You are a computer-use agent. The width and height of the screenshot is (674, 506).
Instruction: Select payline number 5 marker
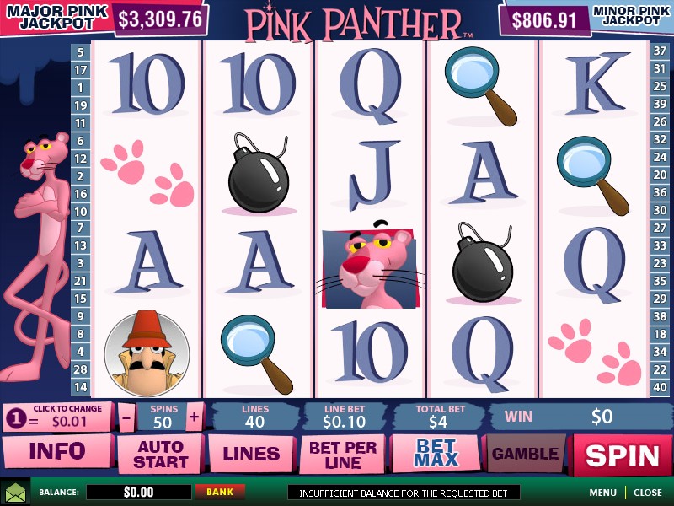[80, 52]
